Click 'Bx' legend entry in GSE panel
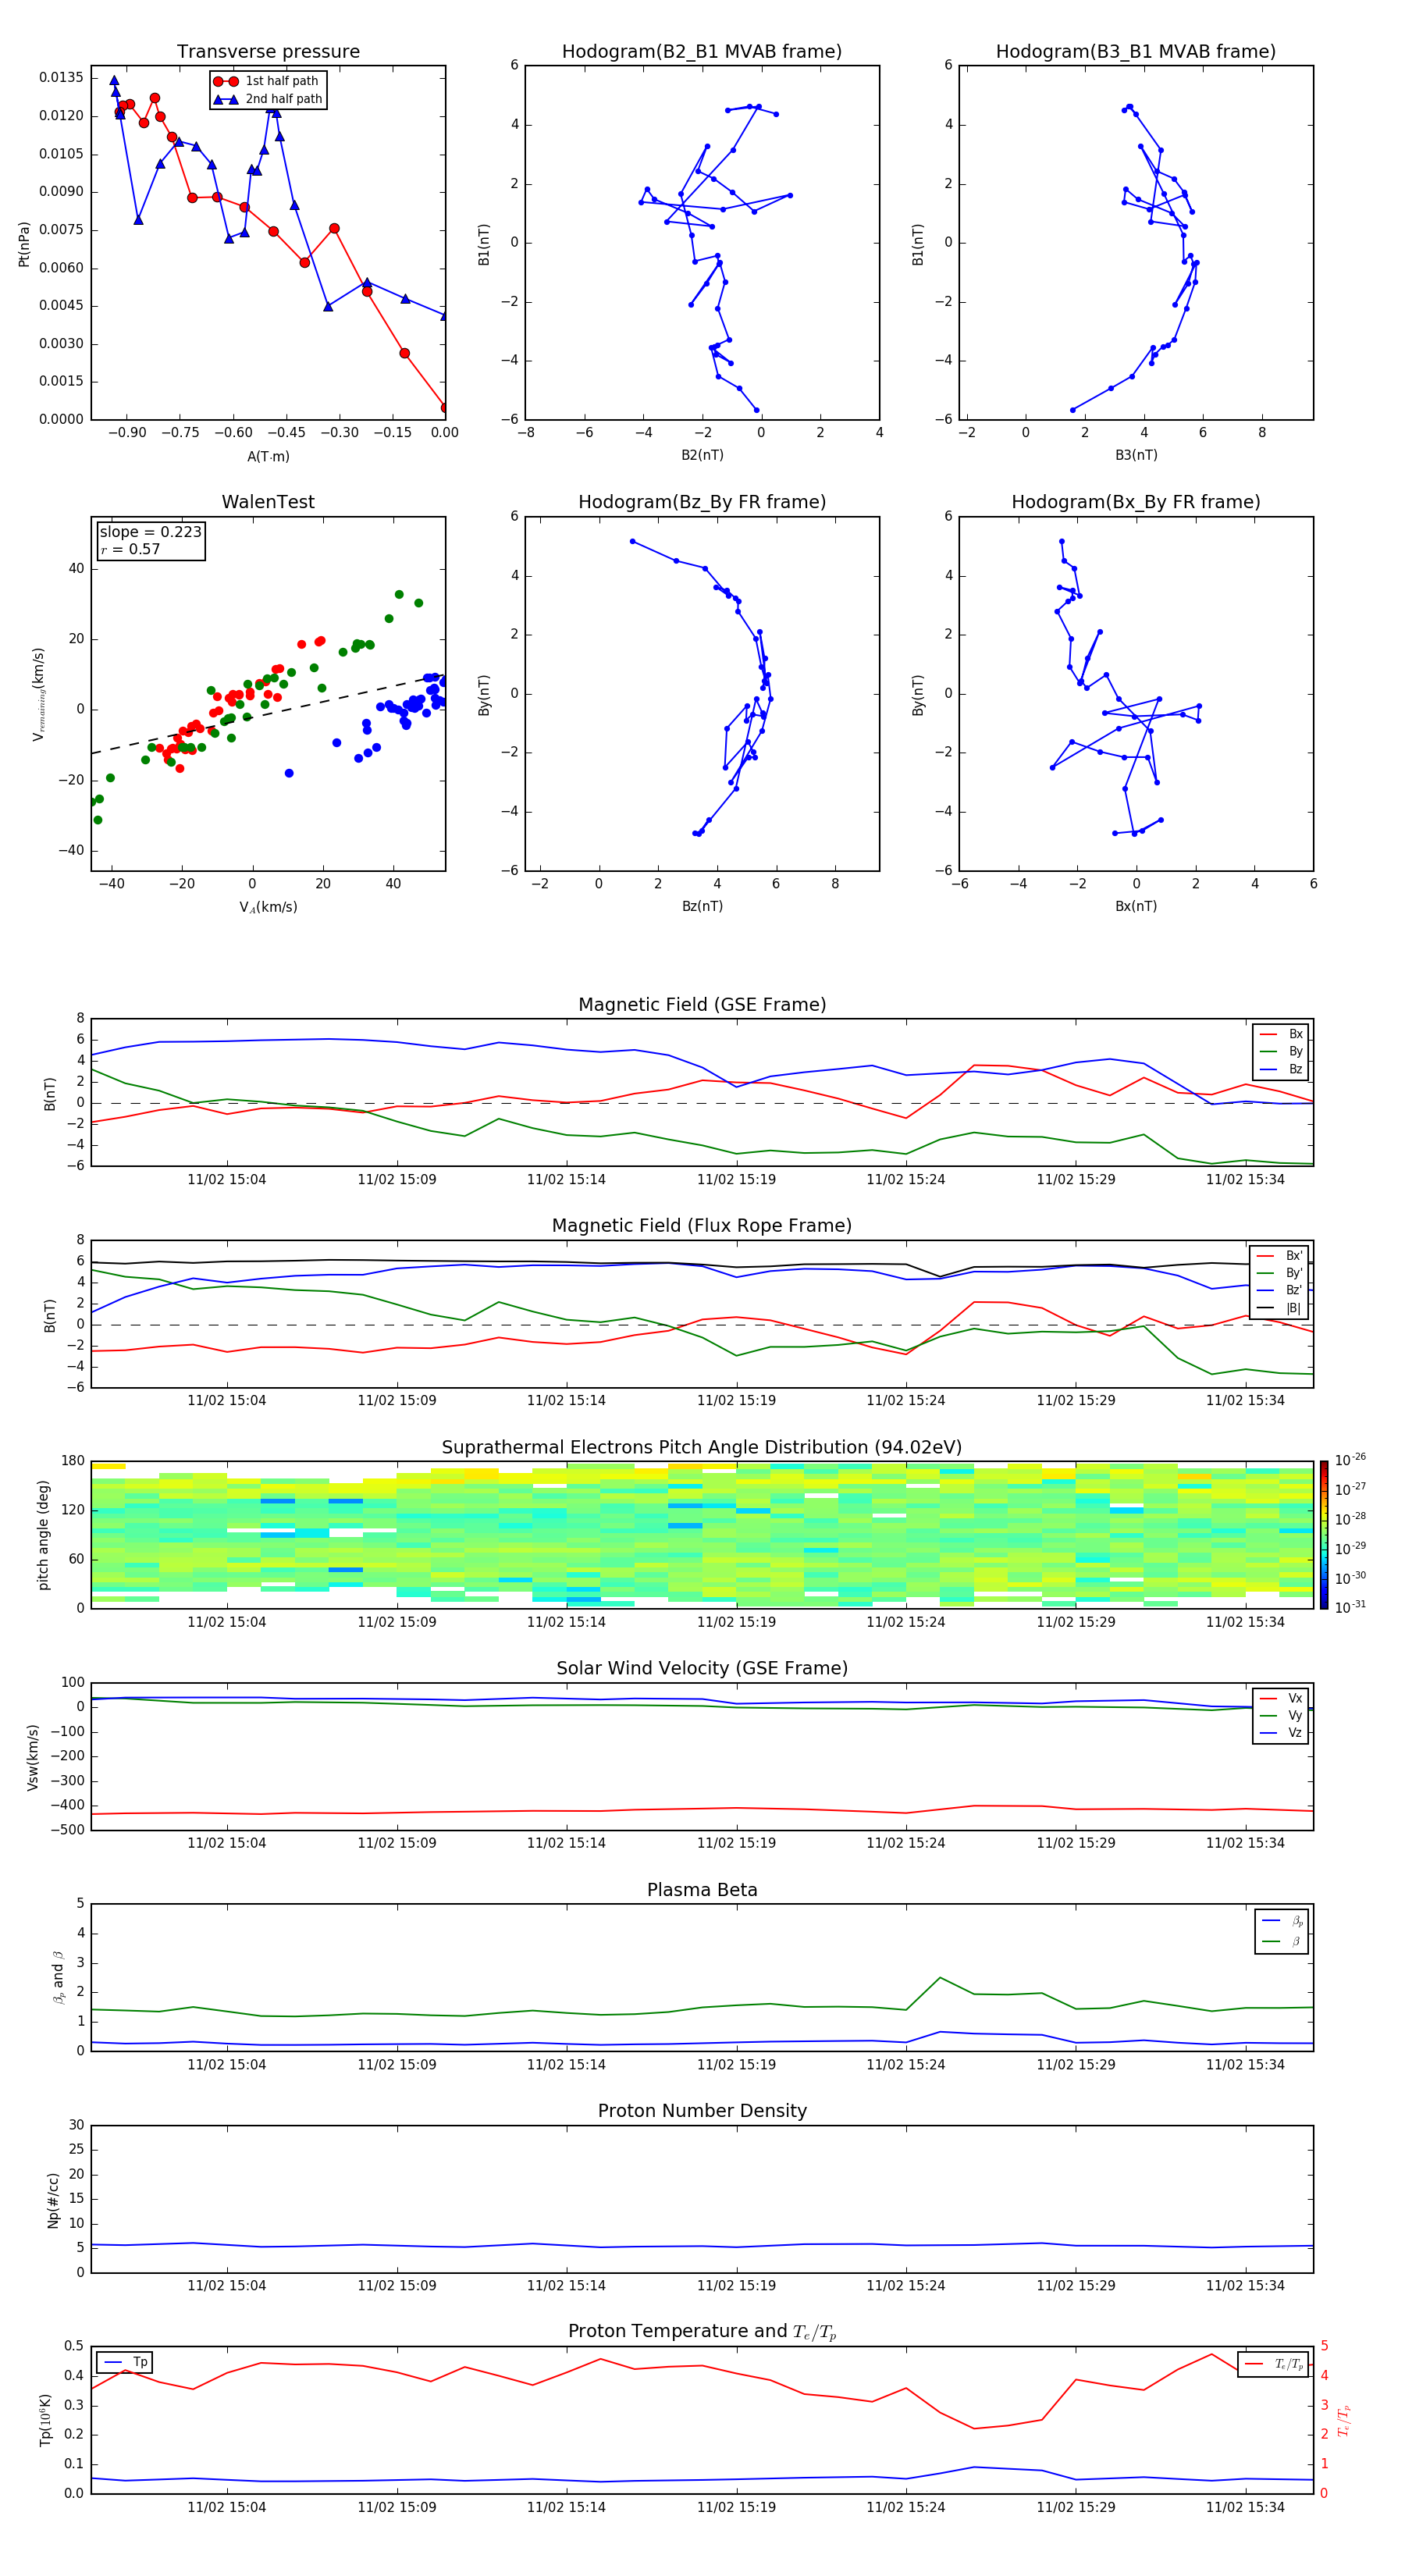 [1281, 1034]
